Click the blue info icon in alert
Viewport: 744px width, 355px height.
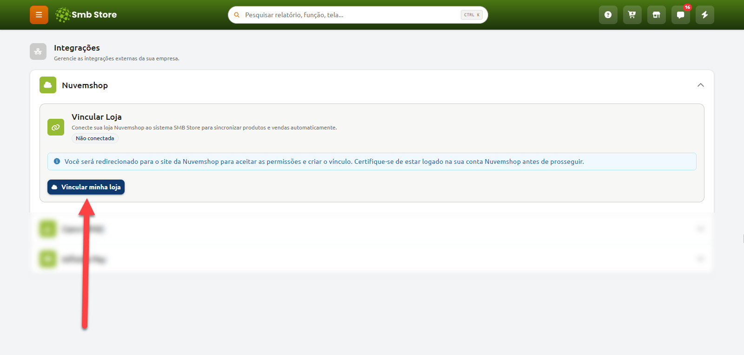coord(57,161)
